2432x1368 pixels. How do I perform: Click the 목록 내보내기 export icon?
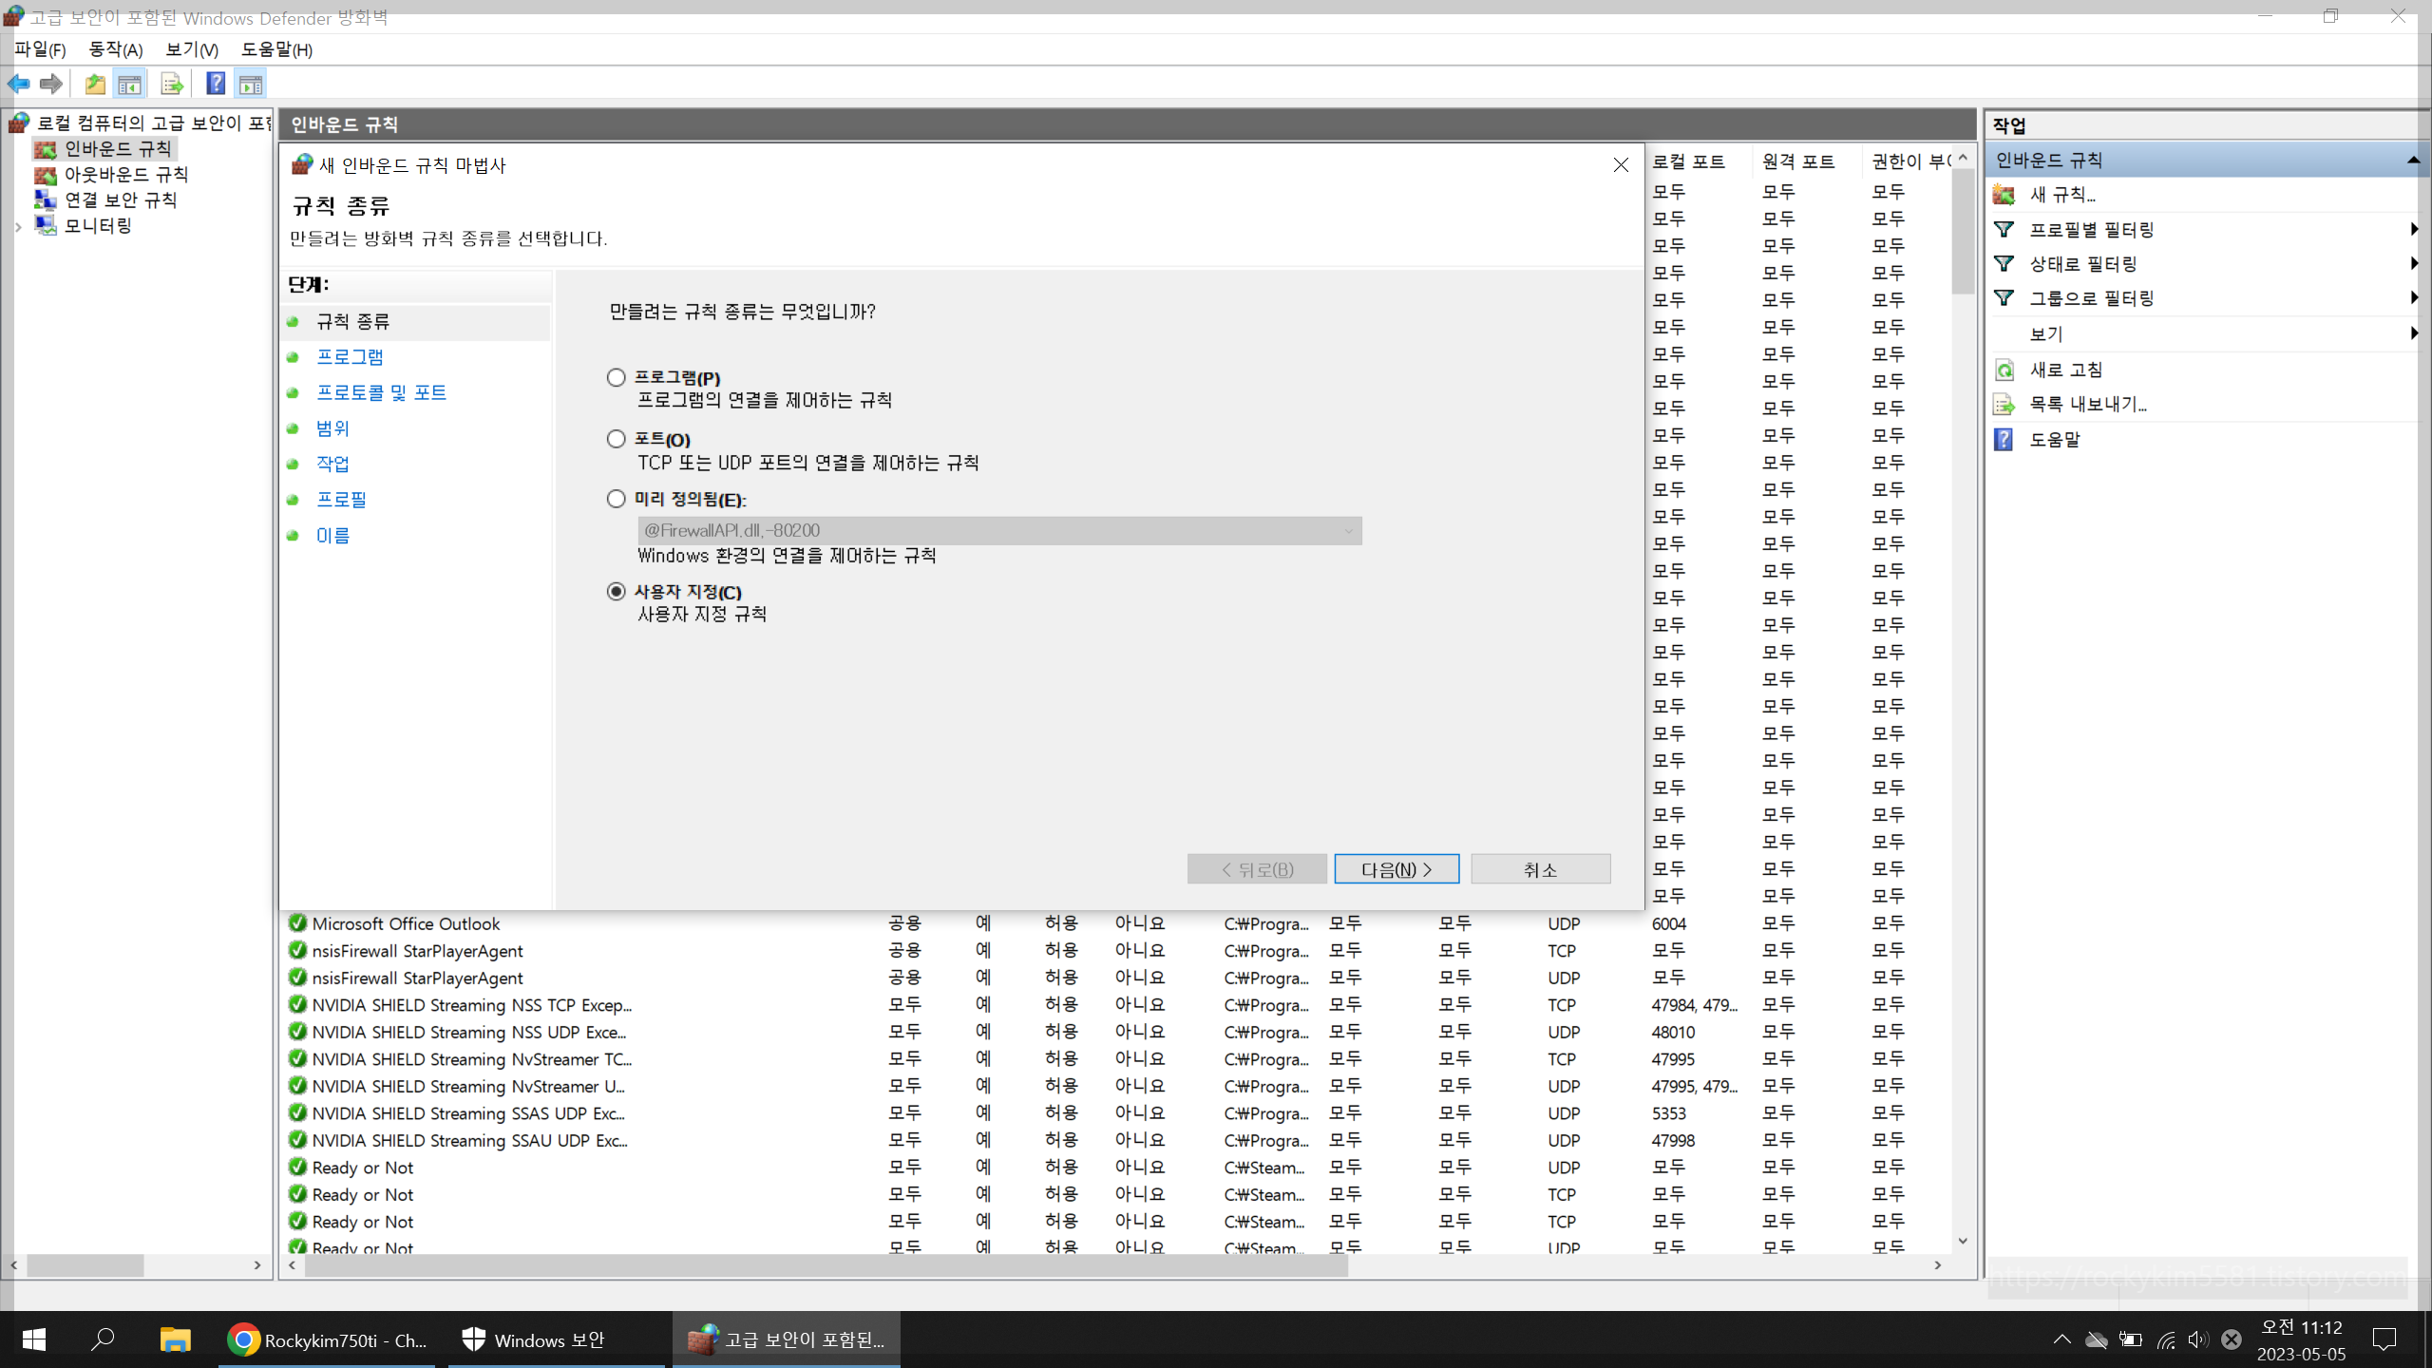click(2004, 405)
